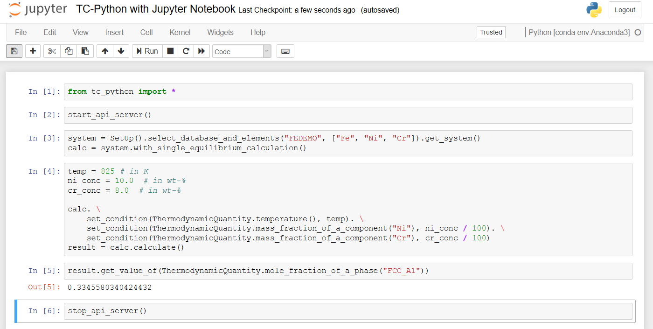Click the line result = calc.calculate()
Screen dimensions: 653x329
tap(126, 247)
